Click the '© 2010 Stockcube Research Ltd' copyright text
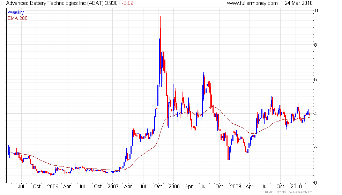This screenshot has width=342, height=195. (x=289, y=192)
